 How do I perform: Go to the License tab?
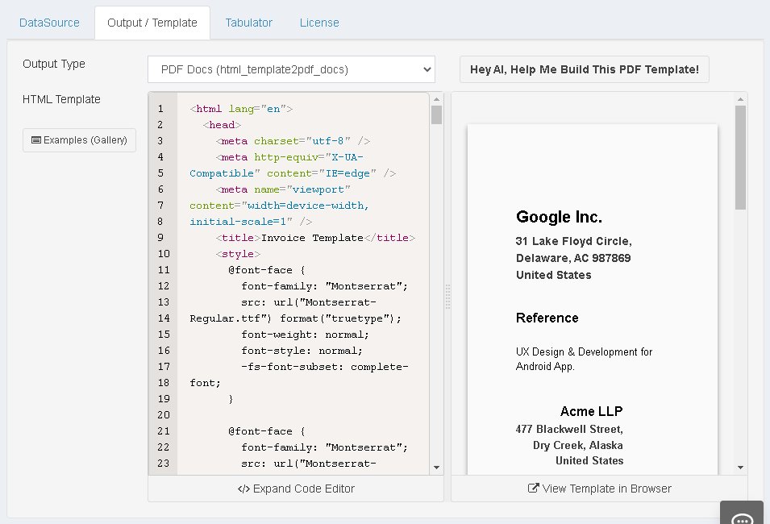tap(319, 23)
